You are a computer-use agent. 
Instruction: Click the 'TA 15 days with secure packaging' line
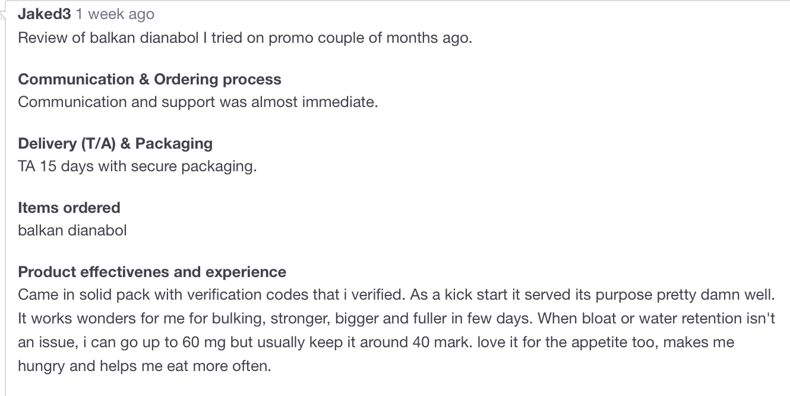coord(137,166)
